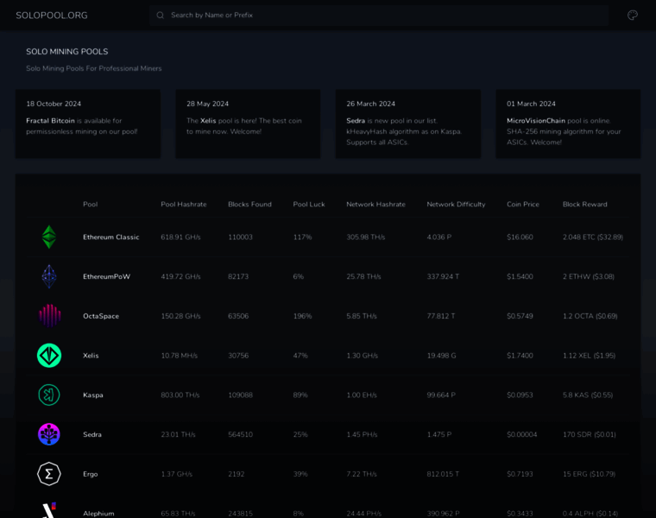Open the Xelis link in news card
The image size is (656, 518).
208,121
